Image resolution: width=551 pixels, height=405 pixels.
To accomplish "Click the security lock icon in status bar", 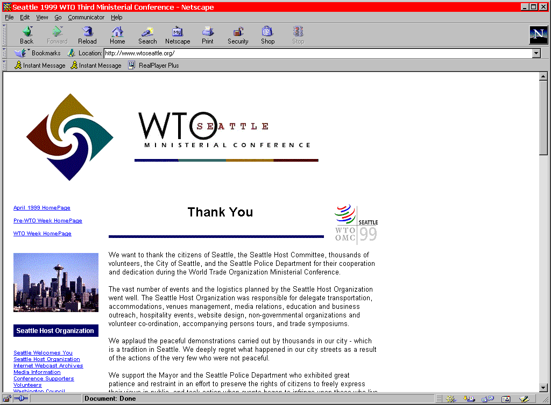I will tap(7, 399).
